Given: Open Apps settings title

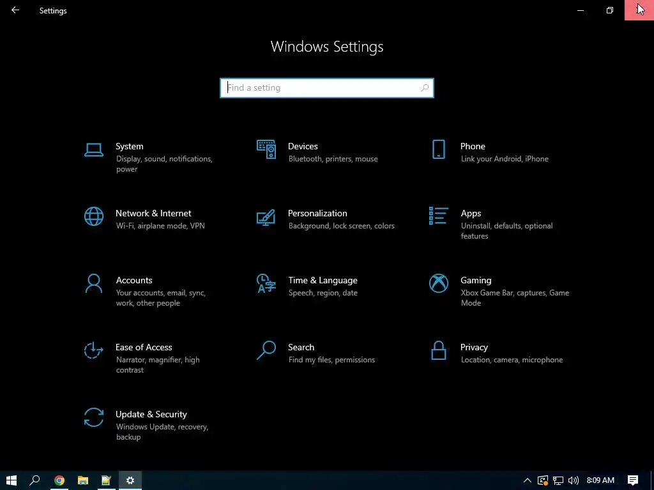Looking at the screenshot, I should (471, 213).
